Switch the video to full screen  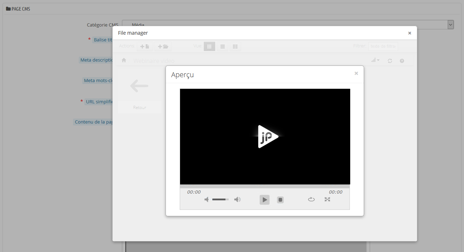(x=327, y=200)
